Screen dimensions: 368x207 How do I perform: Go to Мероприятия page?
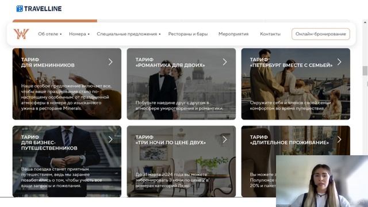click(233, 34)
